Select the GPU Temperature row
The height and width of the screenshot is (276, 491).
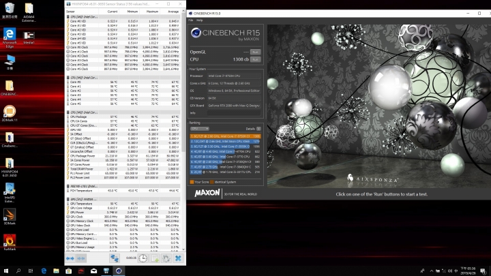point(123,204)
